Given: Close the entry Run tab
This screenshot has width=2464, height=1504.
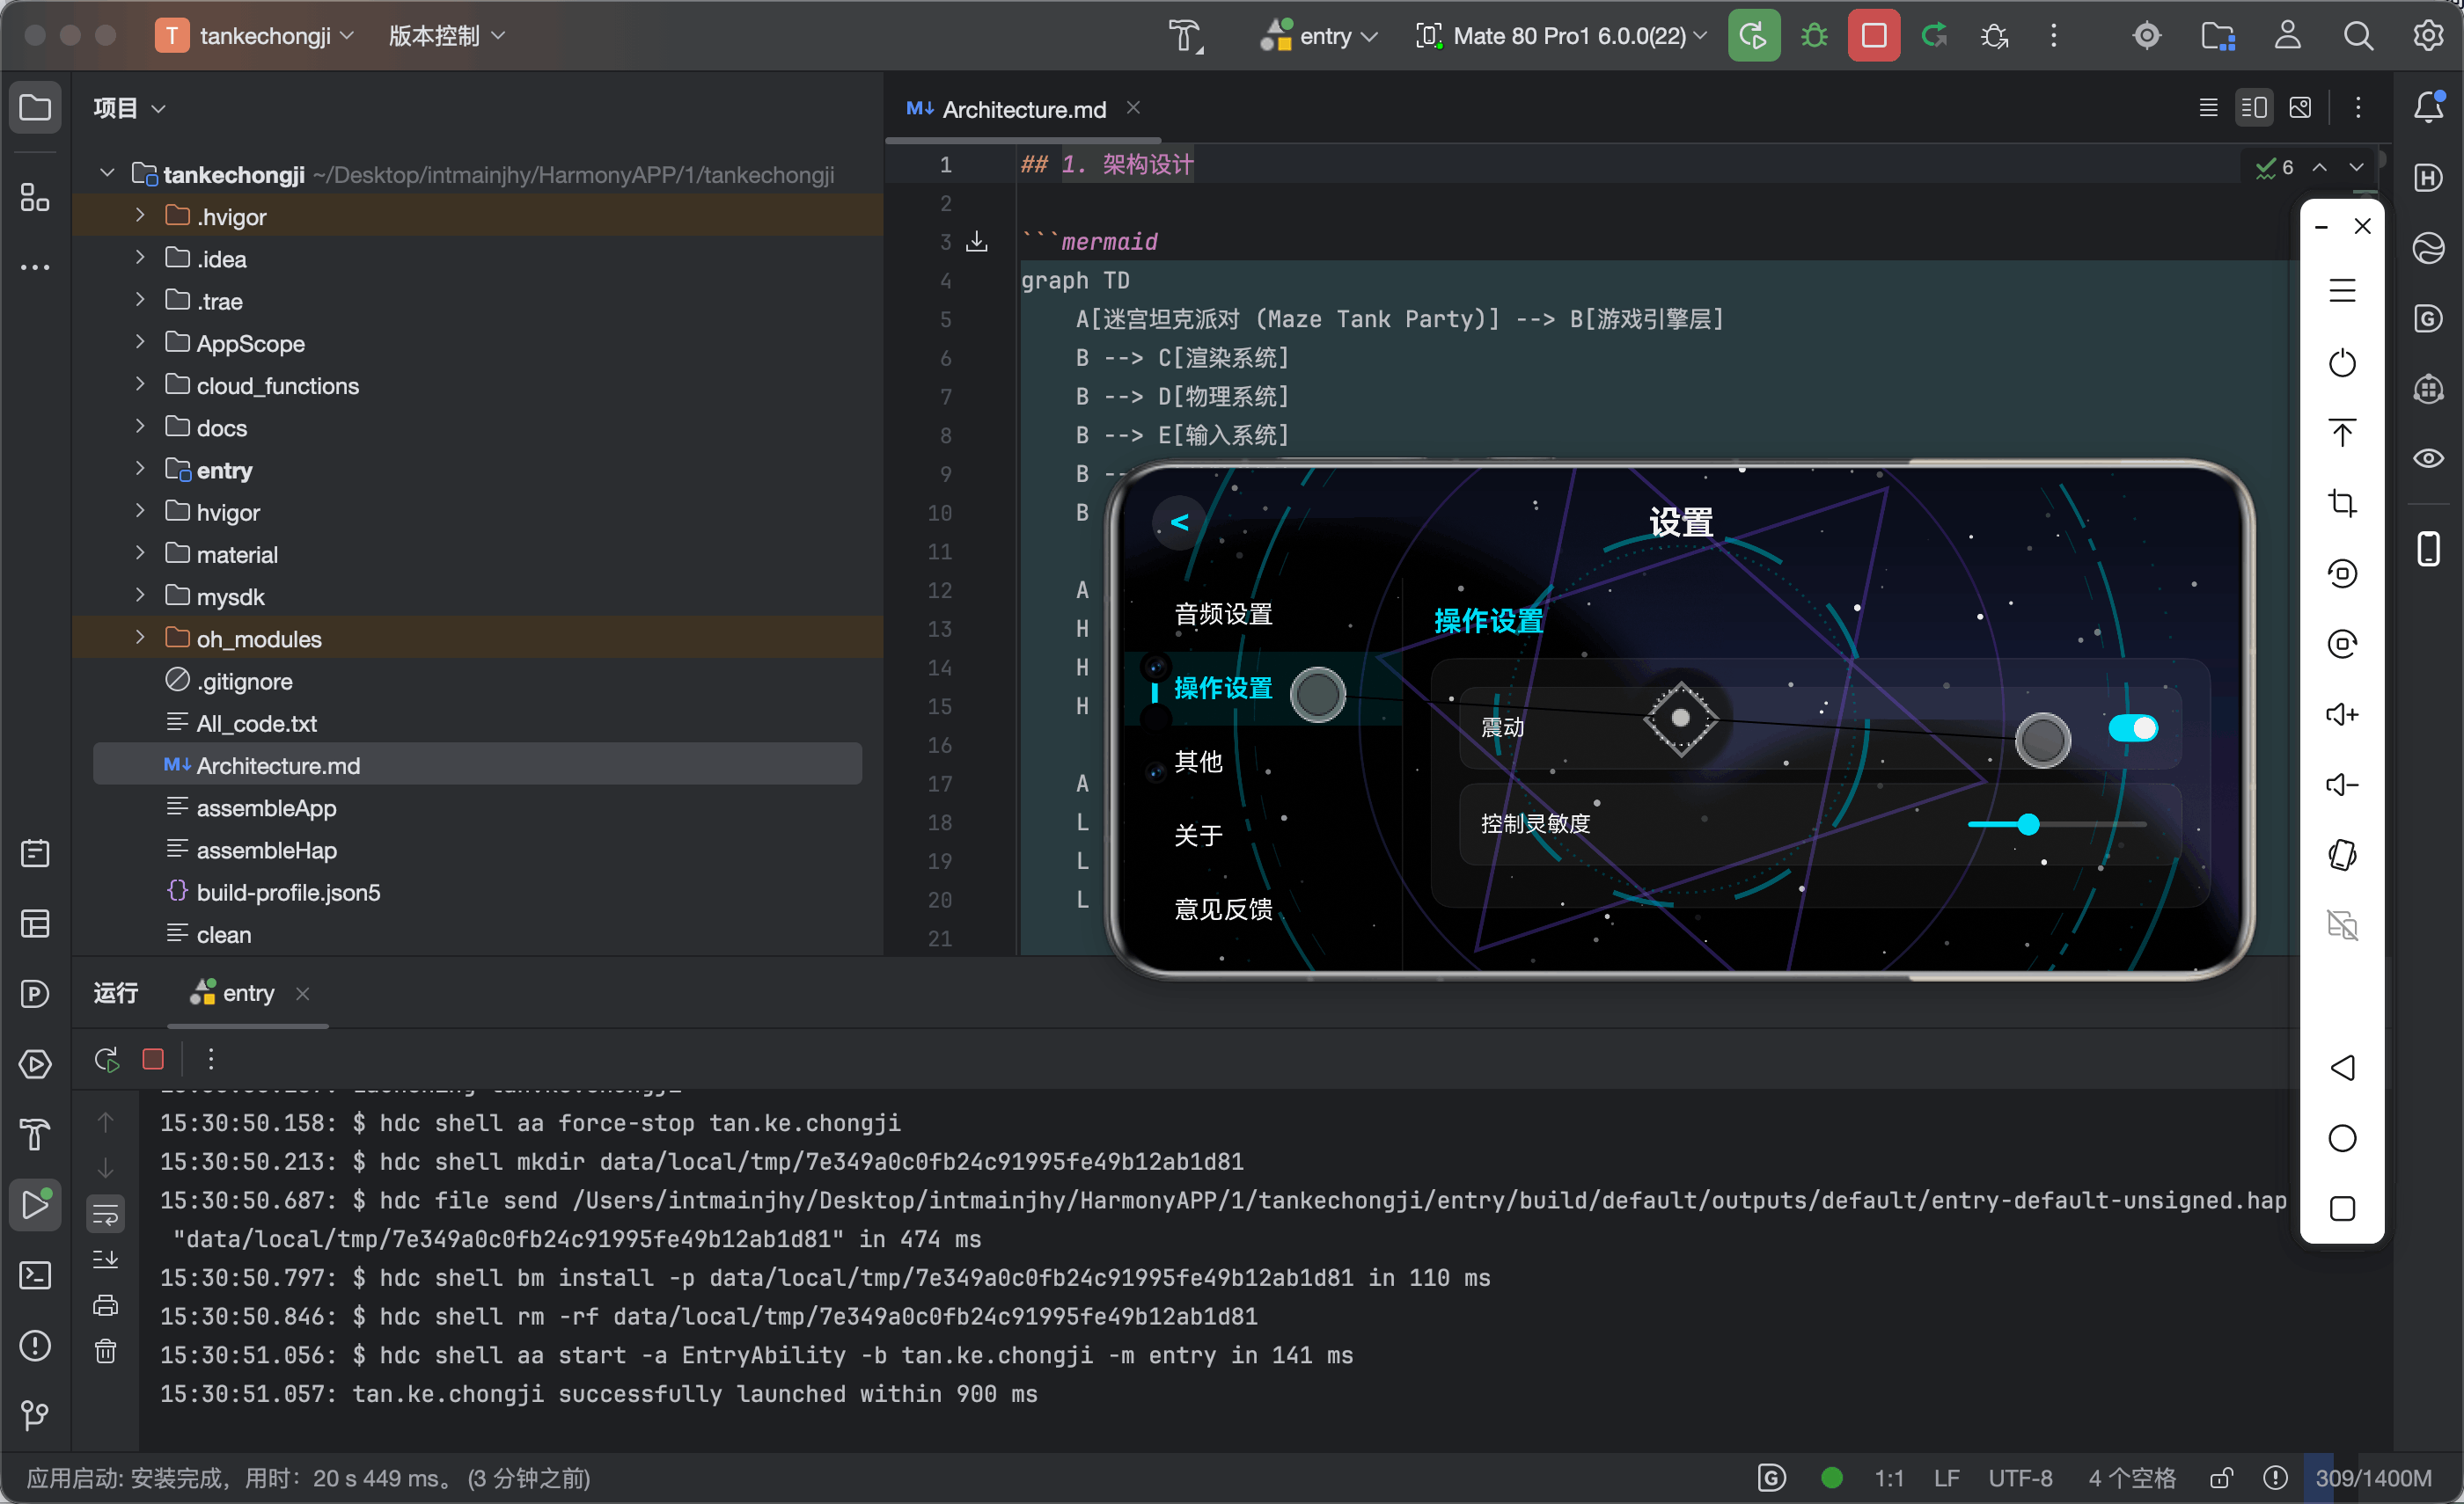Looking at the screenshot, I should (x=302, y=992).
